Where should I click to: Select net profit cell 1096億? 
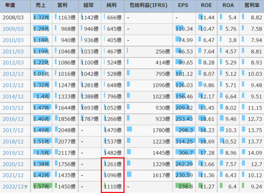(113, 175)
